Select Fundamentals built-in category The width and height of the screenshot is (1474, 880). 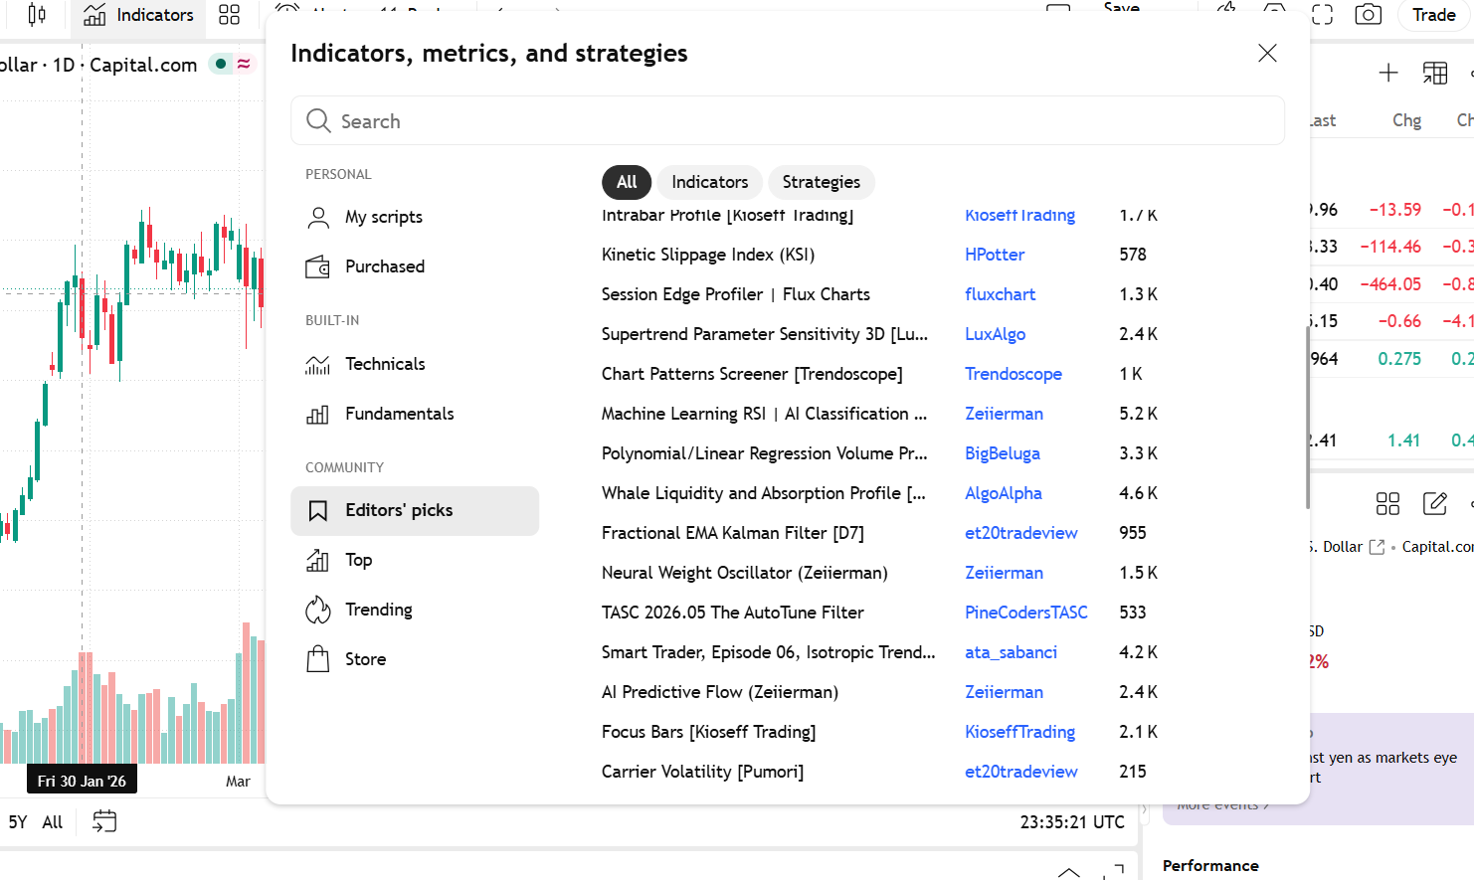[x=415, y=414]
